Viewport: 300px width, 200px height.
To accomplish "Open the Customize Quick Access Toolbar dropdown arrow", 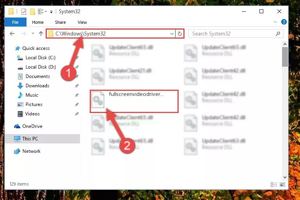I will coord(51,12).
